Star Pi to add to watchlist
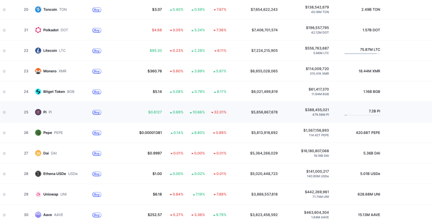This screenshot has height=224, width=432. 4,112
